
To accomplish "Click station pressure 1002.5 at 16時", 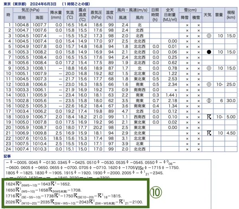I will tap(22, 106).
